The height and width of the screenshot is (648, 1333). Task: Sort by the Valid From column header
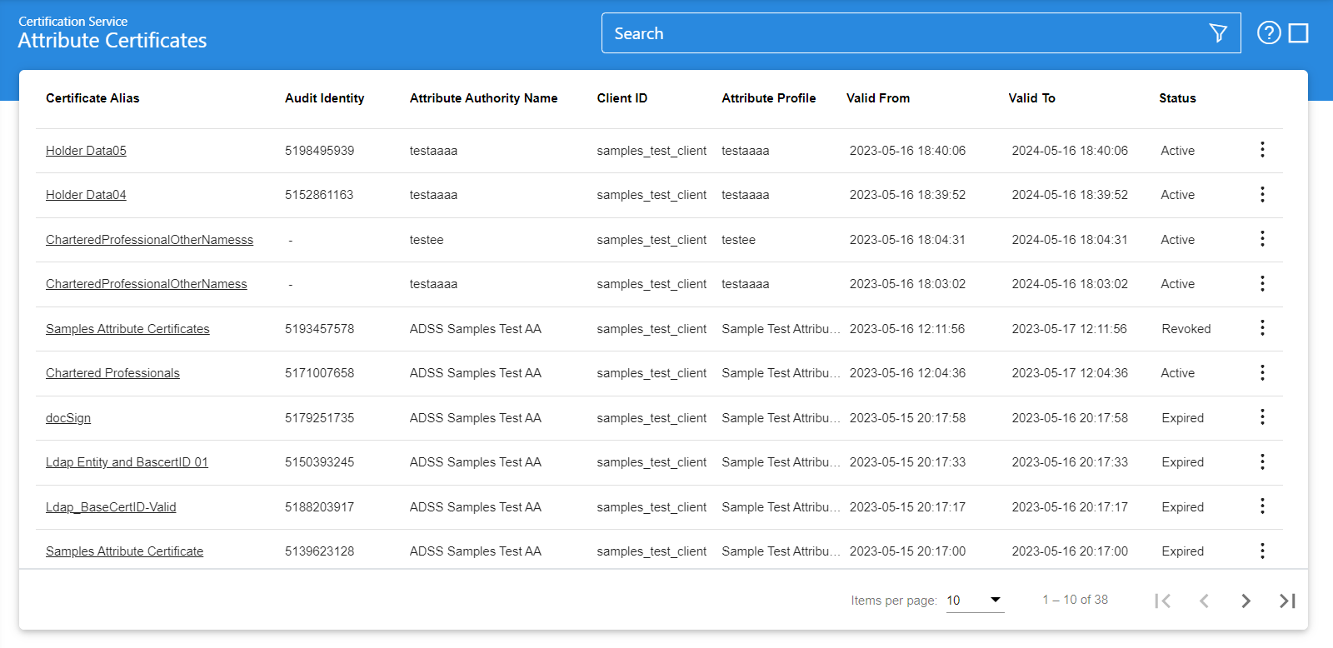pyautogui.click(x=878, y=98)
